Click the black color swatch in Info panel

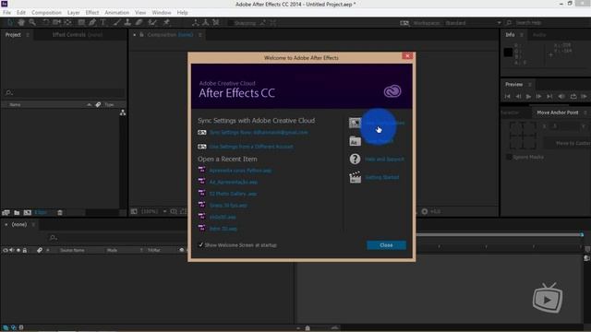pyautogui.click(x=508, y=52)
